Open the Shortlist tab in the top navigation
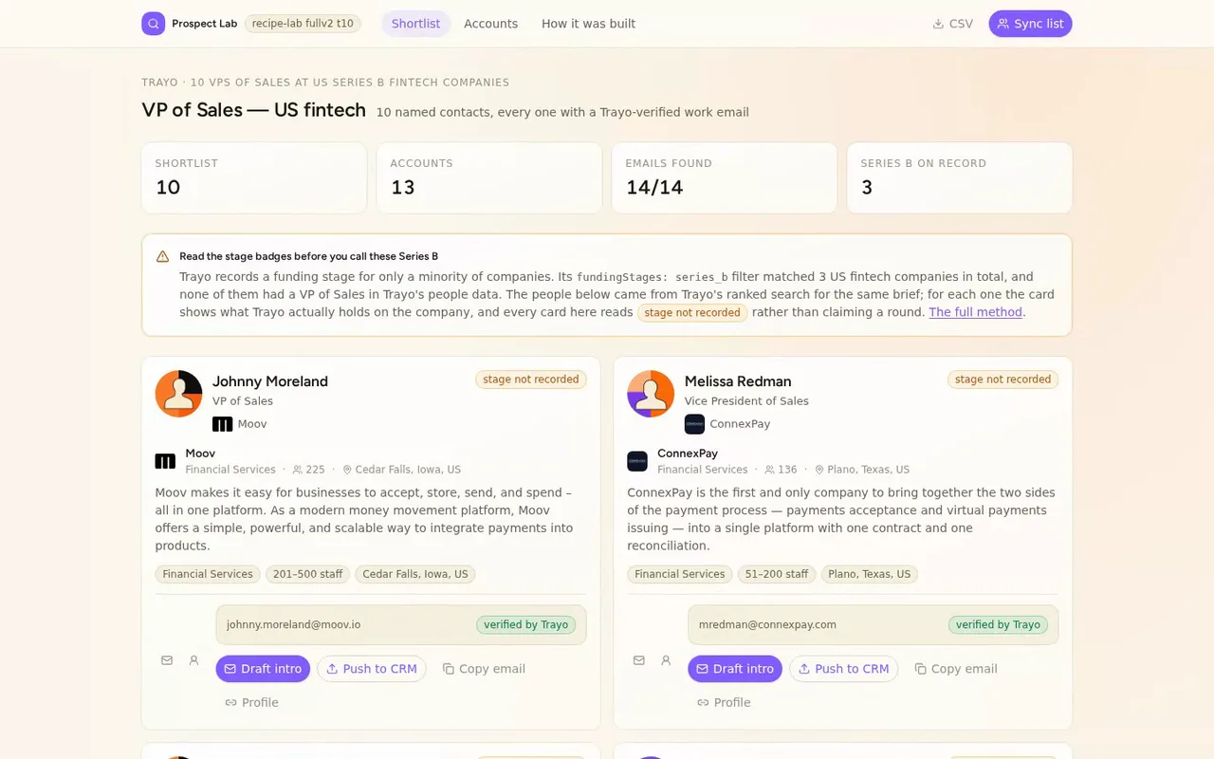Viewport: 1214px width, 759px height. 416,24
